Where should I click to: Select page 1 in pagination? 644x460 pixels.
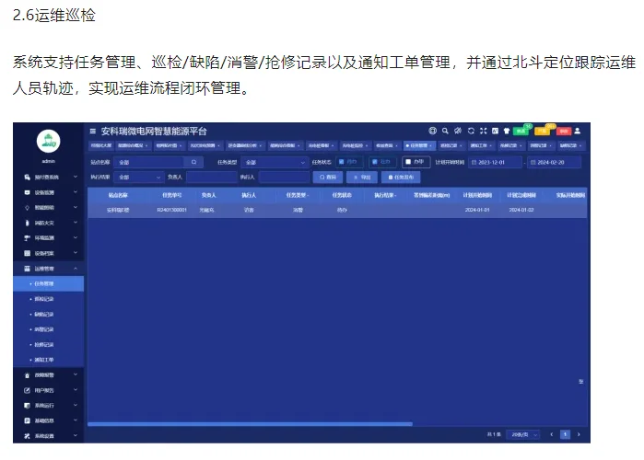[565, 434]
